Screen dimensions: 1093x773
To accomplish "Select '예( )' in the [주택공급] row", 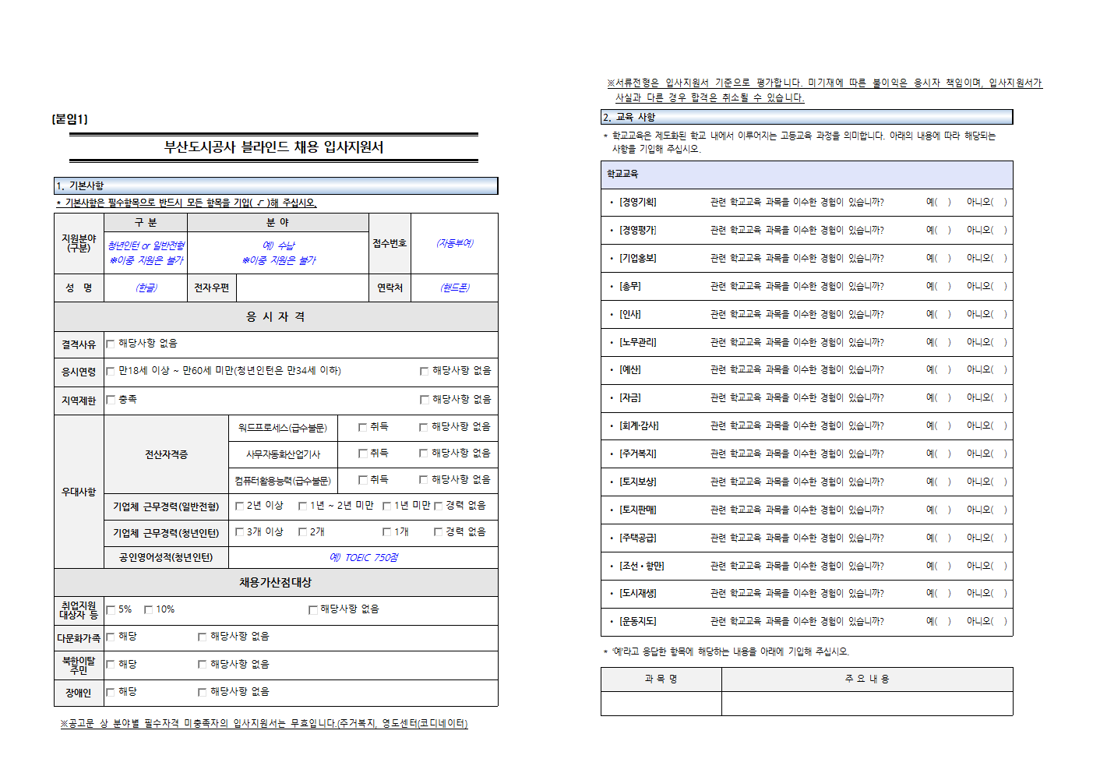I will (x=938, y=538).
